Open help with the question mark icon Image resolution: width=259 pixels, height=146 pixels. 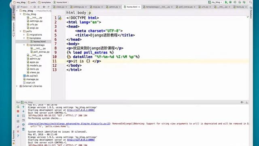point(18,136)
